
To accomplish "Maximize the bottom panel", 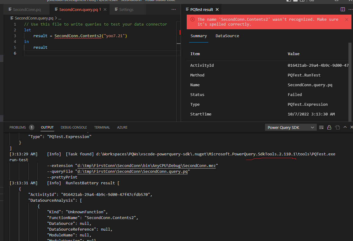I will (345, 127).
